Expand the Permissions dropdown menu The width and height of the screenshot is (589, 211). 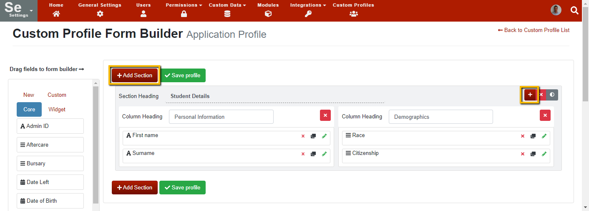tap(184, 10)
